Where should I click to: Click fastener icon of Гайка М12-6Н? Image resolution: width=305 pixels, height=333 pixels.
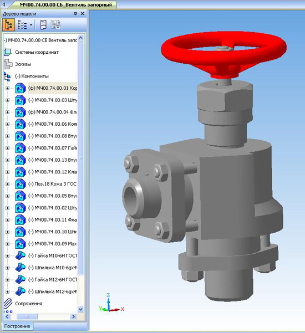point(21,279)
